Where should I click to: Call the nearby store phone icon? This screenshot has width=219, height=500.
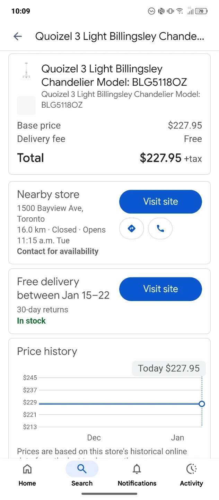pyautogui.click(x=160, y=228)
